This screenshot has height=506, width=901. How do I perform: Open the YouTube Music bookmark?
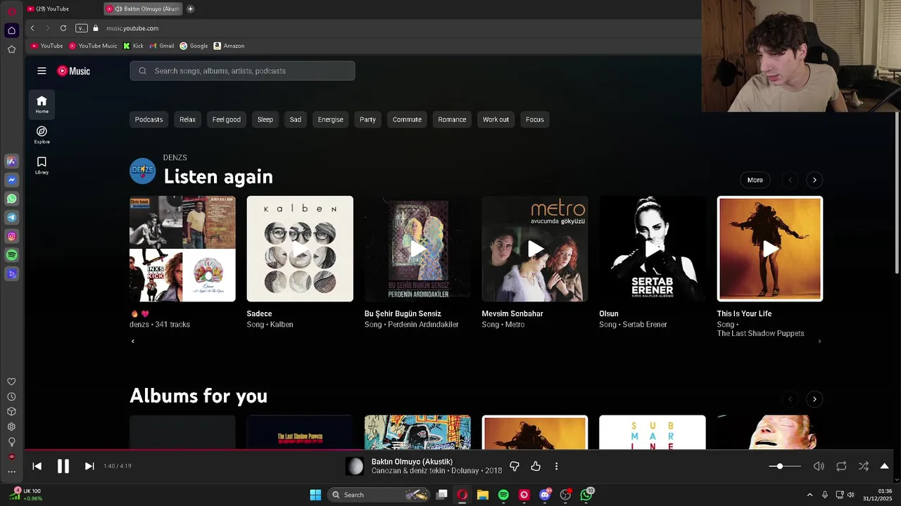[x=93, y=46]
